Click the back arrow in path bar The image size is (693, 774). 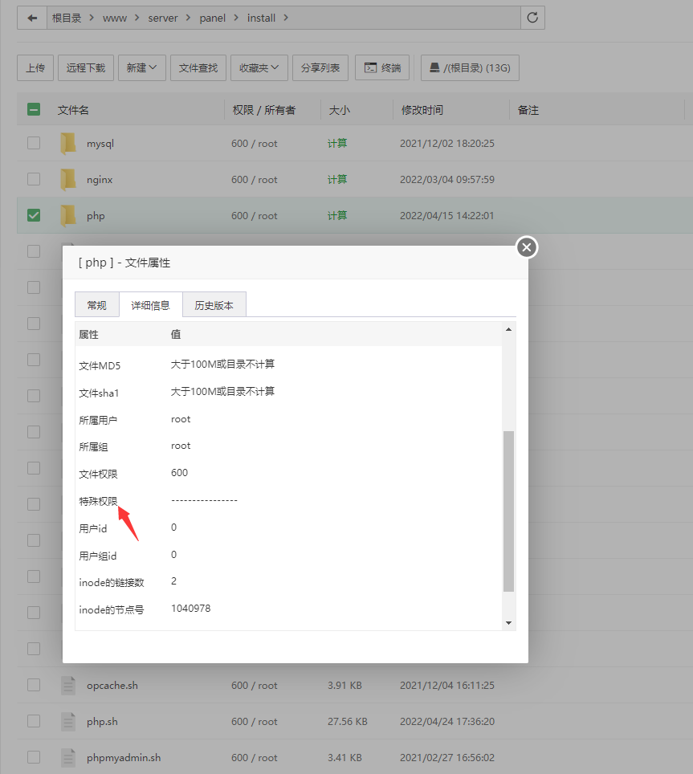click(x=32, y=18)
